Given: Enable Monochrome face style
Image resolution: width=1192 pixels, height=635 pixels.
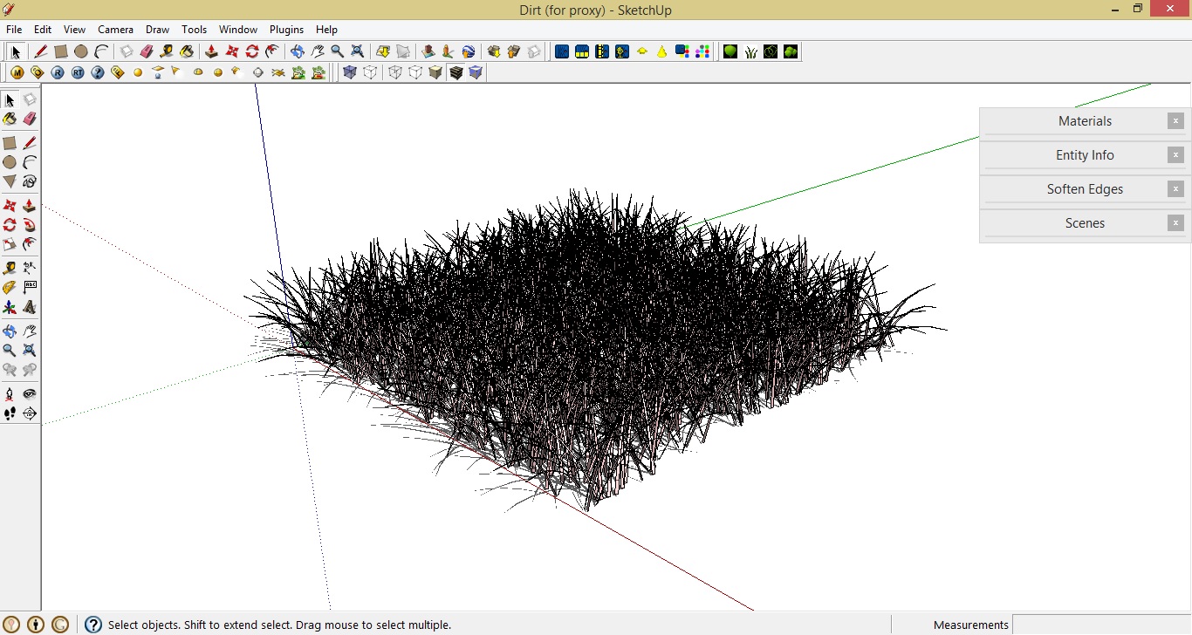Looking at the screenshot, I should [x=476, y=72].
